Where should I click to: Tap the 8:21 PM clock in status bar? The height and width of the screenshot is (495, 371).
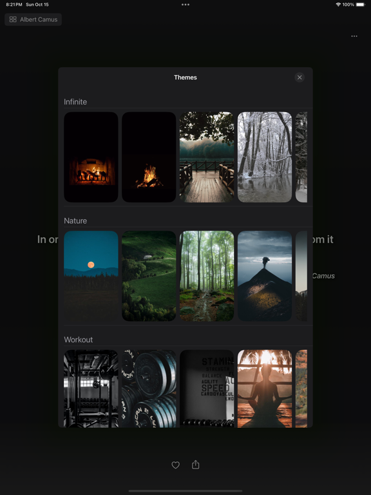(14, 5)
